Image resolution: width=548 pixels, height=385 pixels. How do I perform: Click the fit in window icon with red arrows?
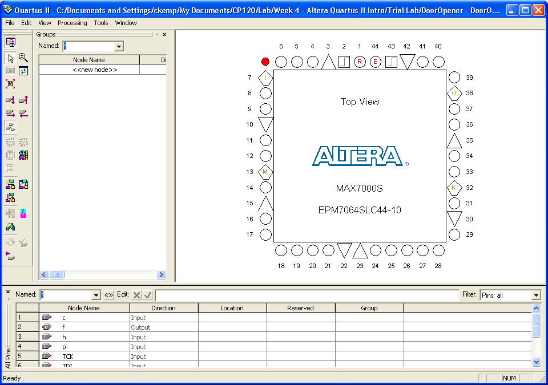pyautogui.click(x=10, y=84)
